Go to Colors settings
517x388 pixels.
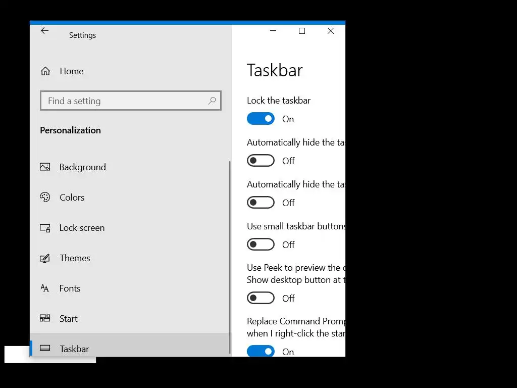tap(130, 198)
